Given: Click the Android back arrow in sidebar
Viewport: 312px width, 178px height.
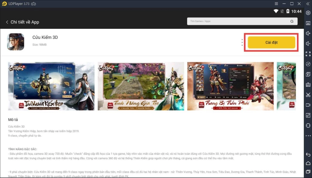Looking at the screenshot, I should [x=308, y=154].
